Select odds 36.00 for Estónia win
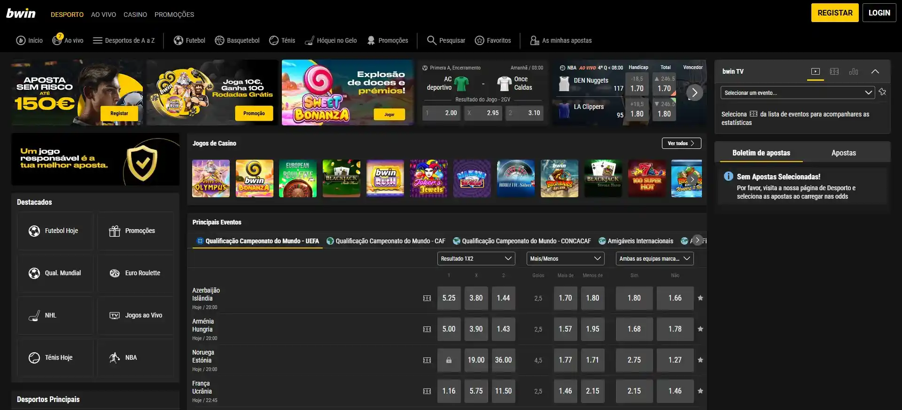 503,360
